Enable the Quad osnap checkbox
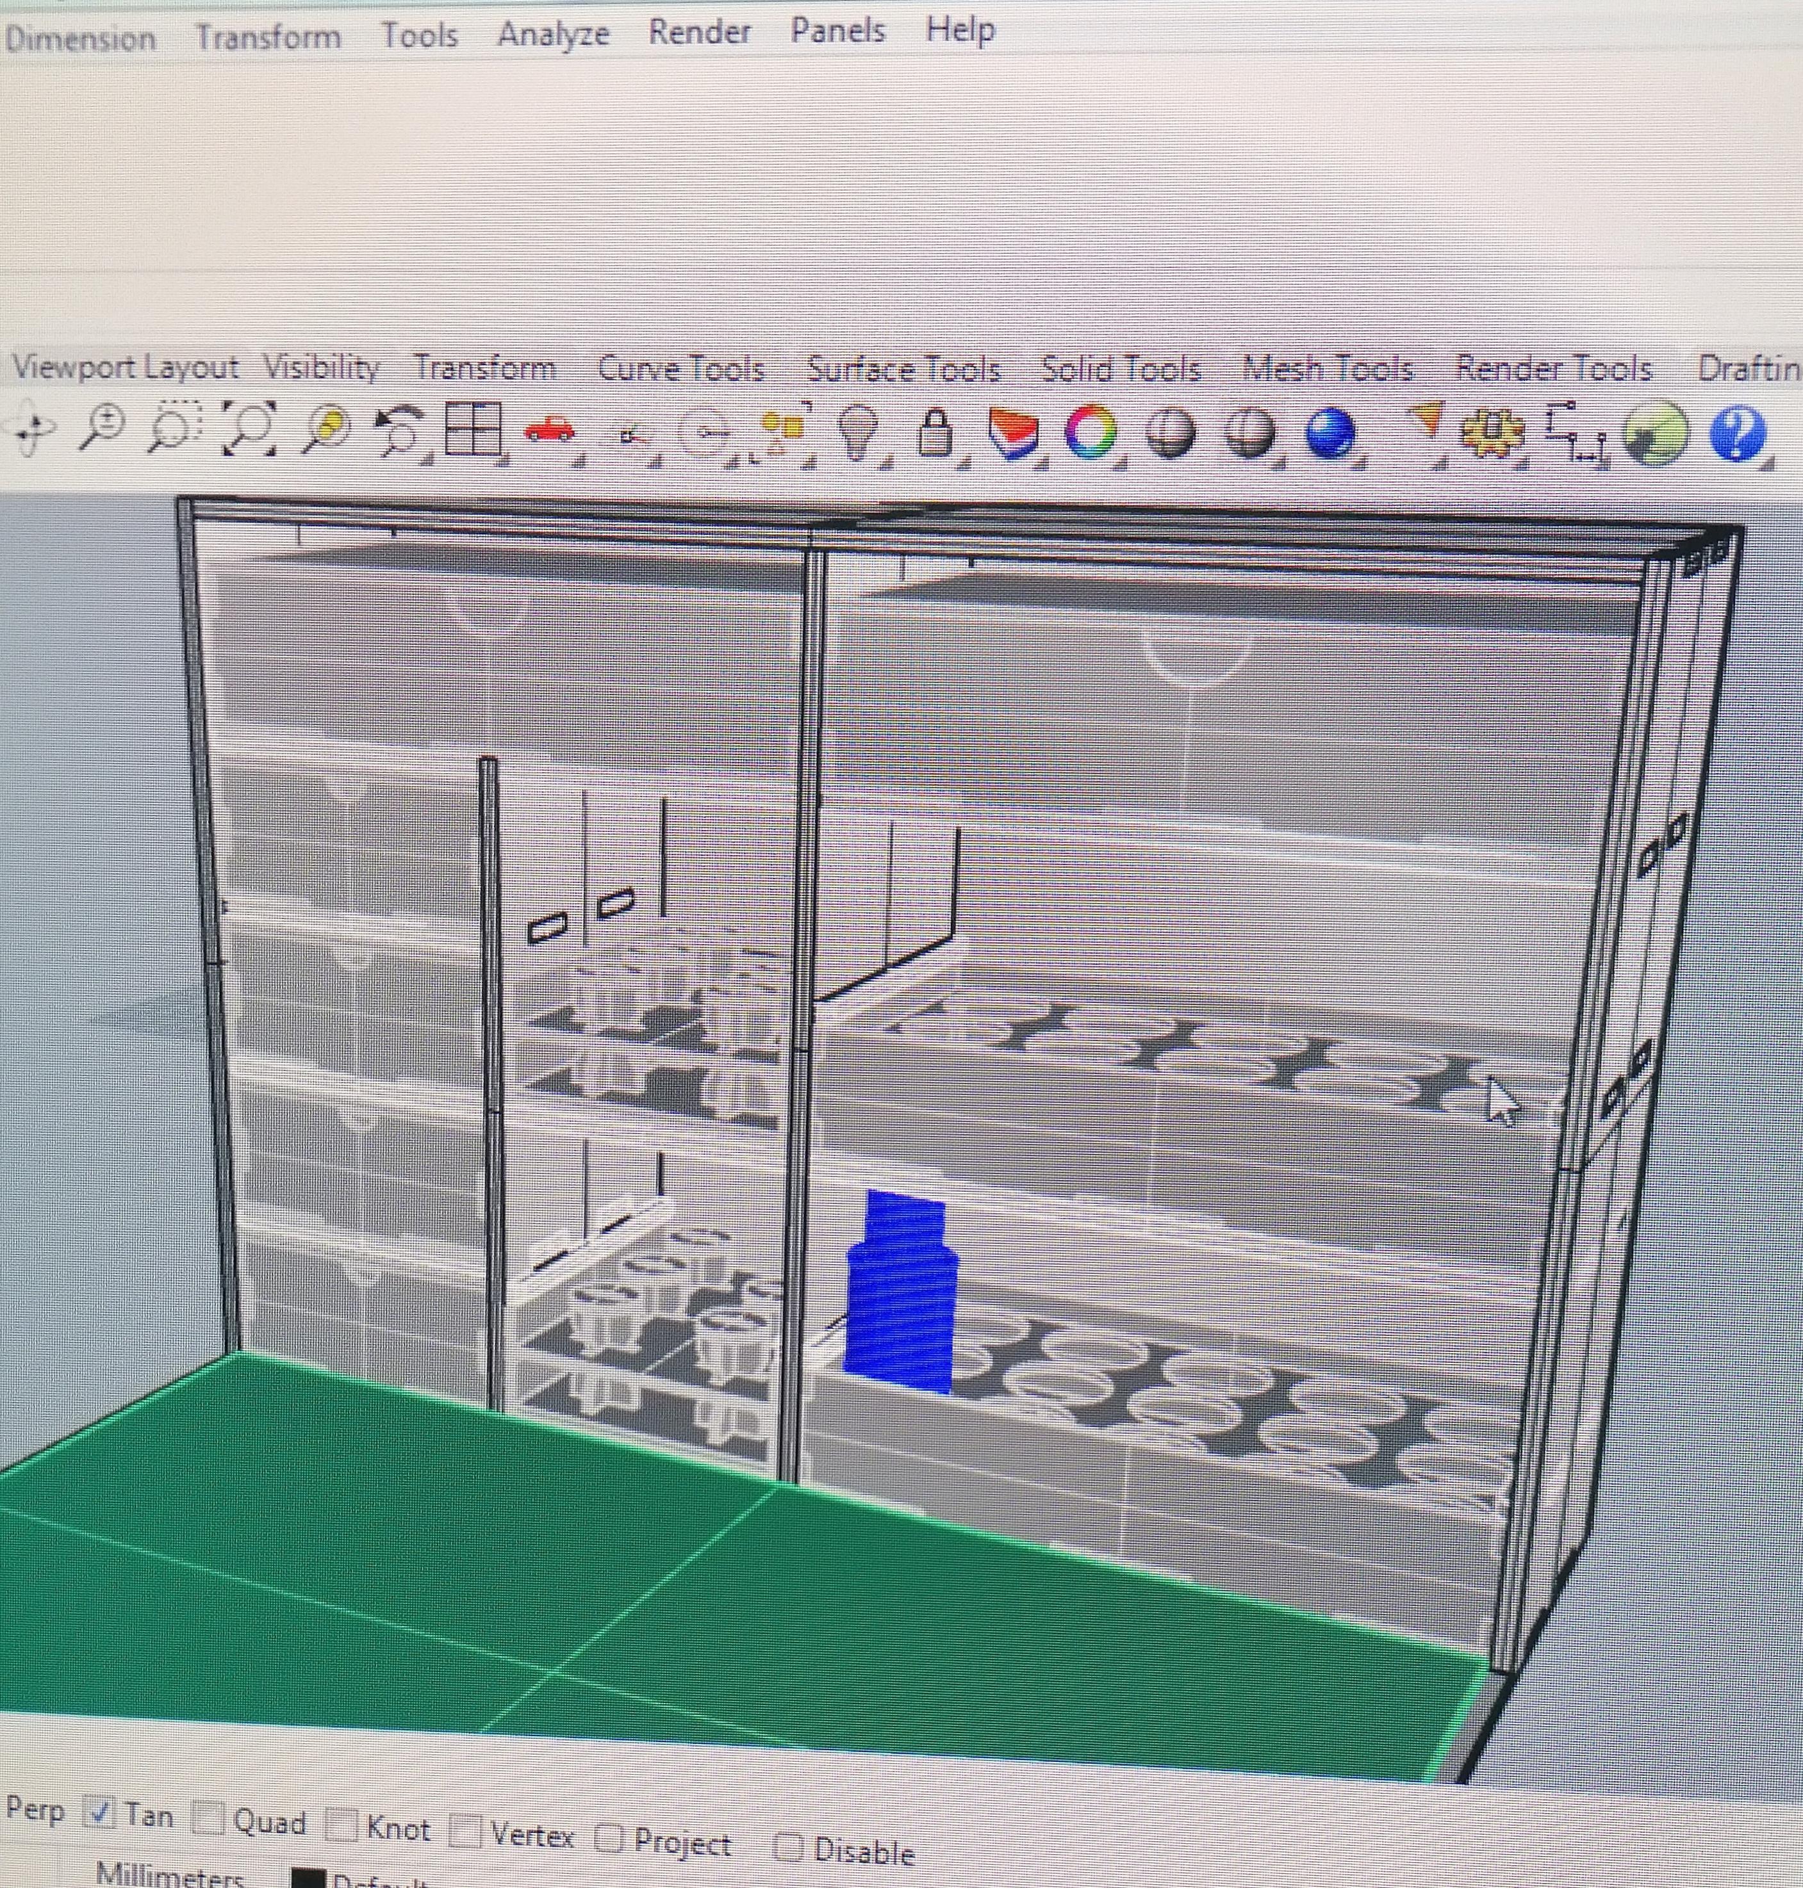The height and width of the screenshot is (1888, 1803). point(208,1819)
